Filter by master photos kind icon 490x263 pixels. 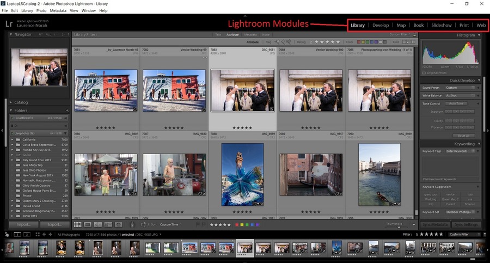[x=404, y=42]
